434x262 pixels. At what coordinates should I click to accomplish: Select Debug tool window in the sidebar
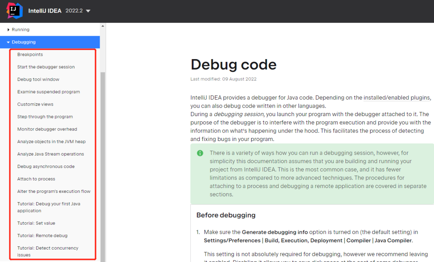click(x=38, y=79)
